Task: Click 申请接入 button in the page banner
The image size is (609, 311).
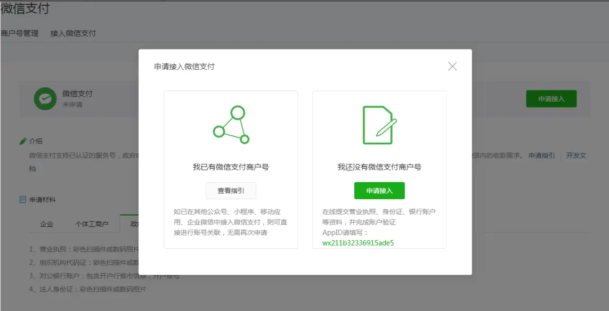Action: pyautogui.click(x=551, y=99)
